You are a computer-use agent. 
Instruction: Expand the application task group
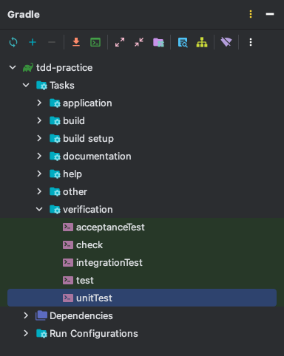tap(39, 103)
